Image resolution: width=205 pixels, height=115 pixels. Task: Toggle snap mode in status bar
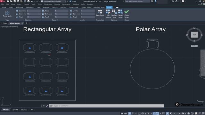coord(133,113)
